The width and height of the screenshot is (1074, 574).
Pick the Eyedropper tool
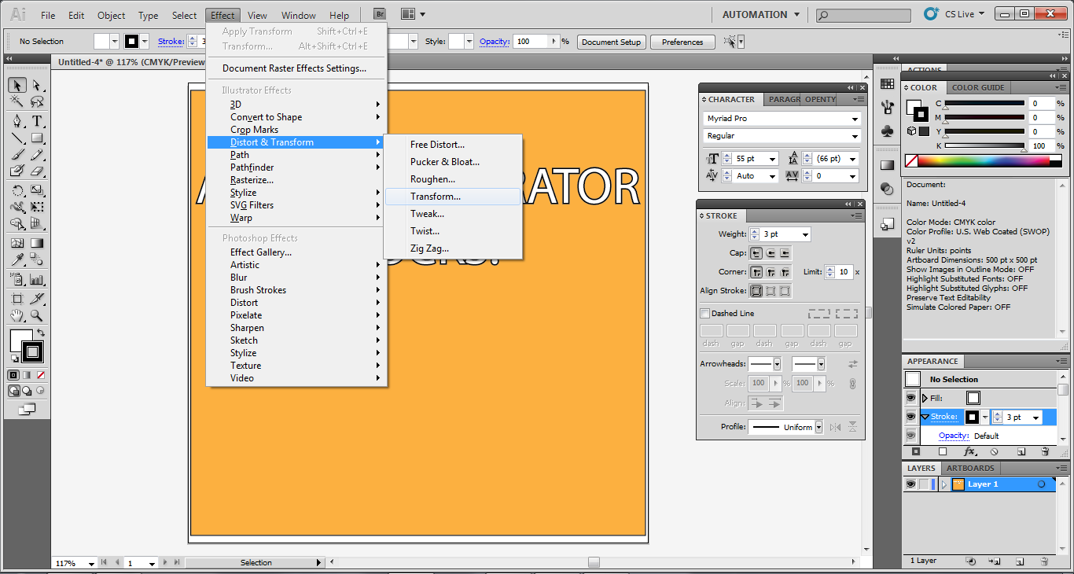(x=17, y=260)
